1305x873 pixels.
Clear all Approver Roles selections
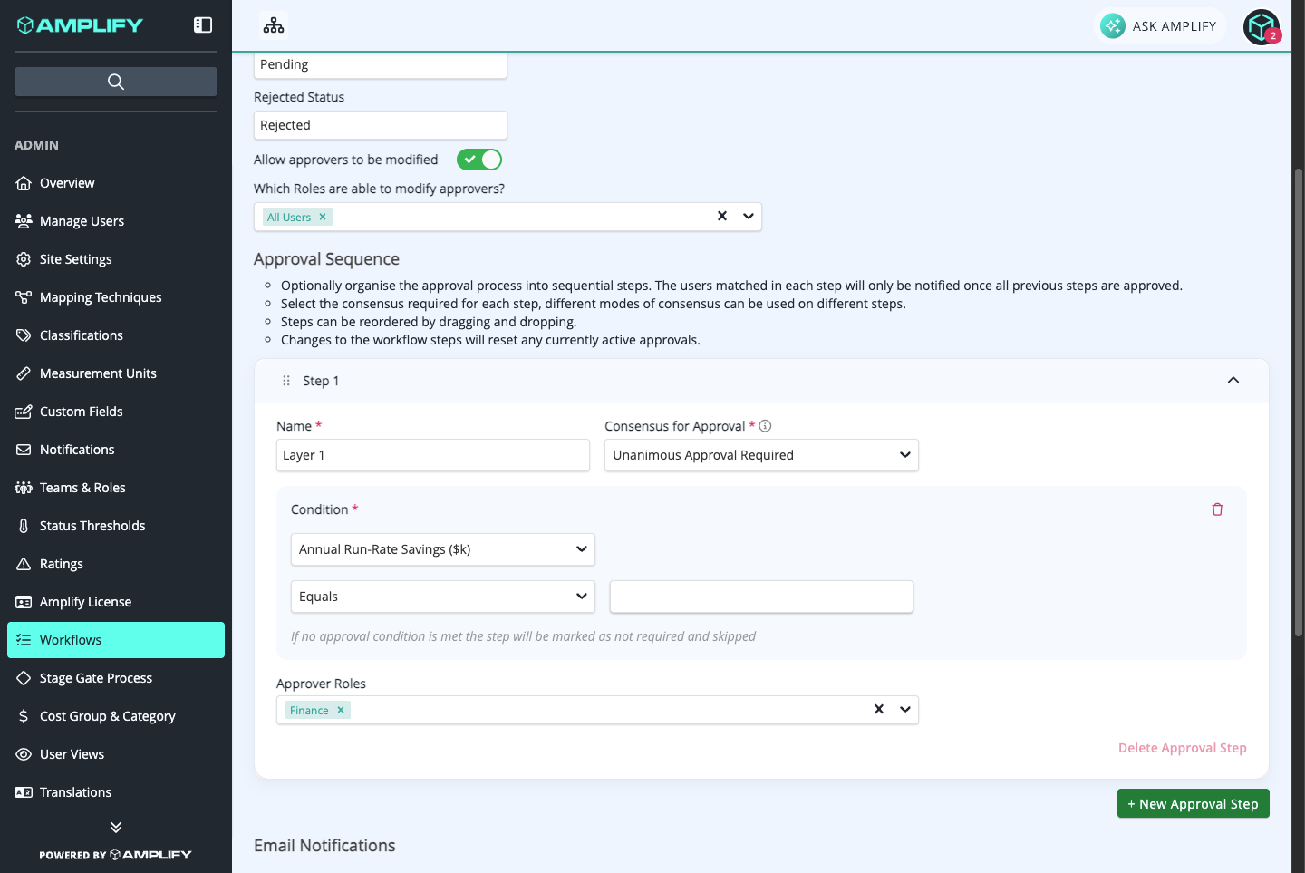879,709
